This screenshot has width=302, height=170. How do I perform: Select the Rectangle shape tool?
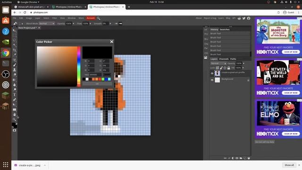pyautogui.click(x=15, y=110)
